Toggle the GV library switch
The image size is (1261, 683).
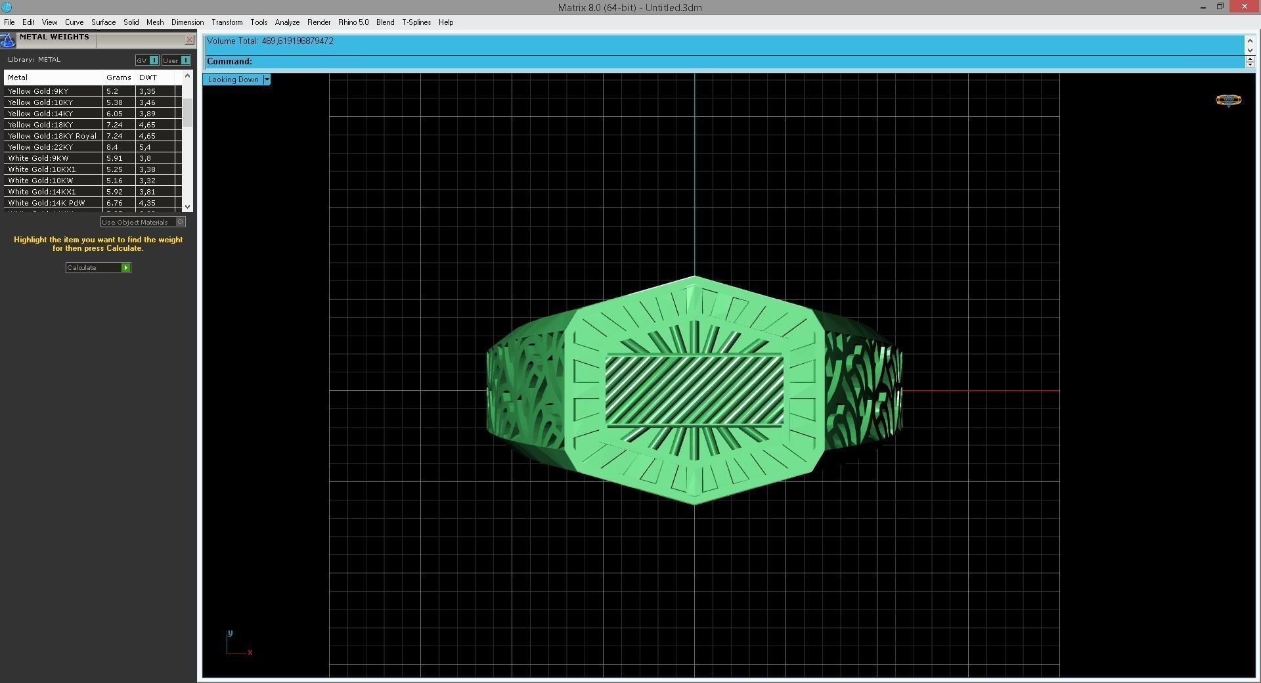pos(147,60)
